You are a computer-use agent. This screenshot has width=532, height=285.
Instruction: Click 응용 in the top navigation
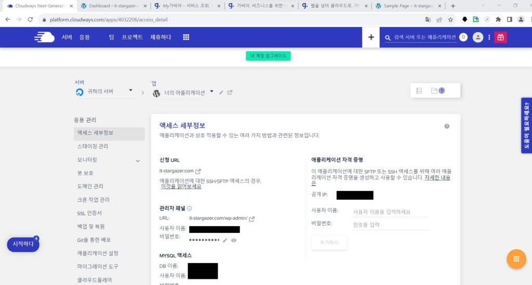point(85,37)
